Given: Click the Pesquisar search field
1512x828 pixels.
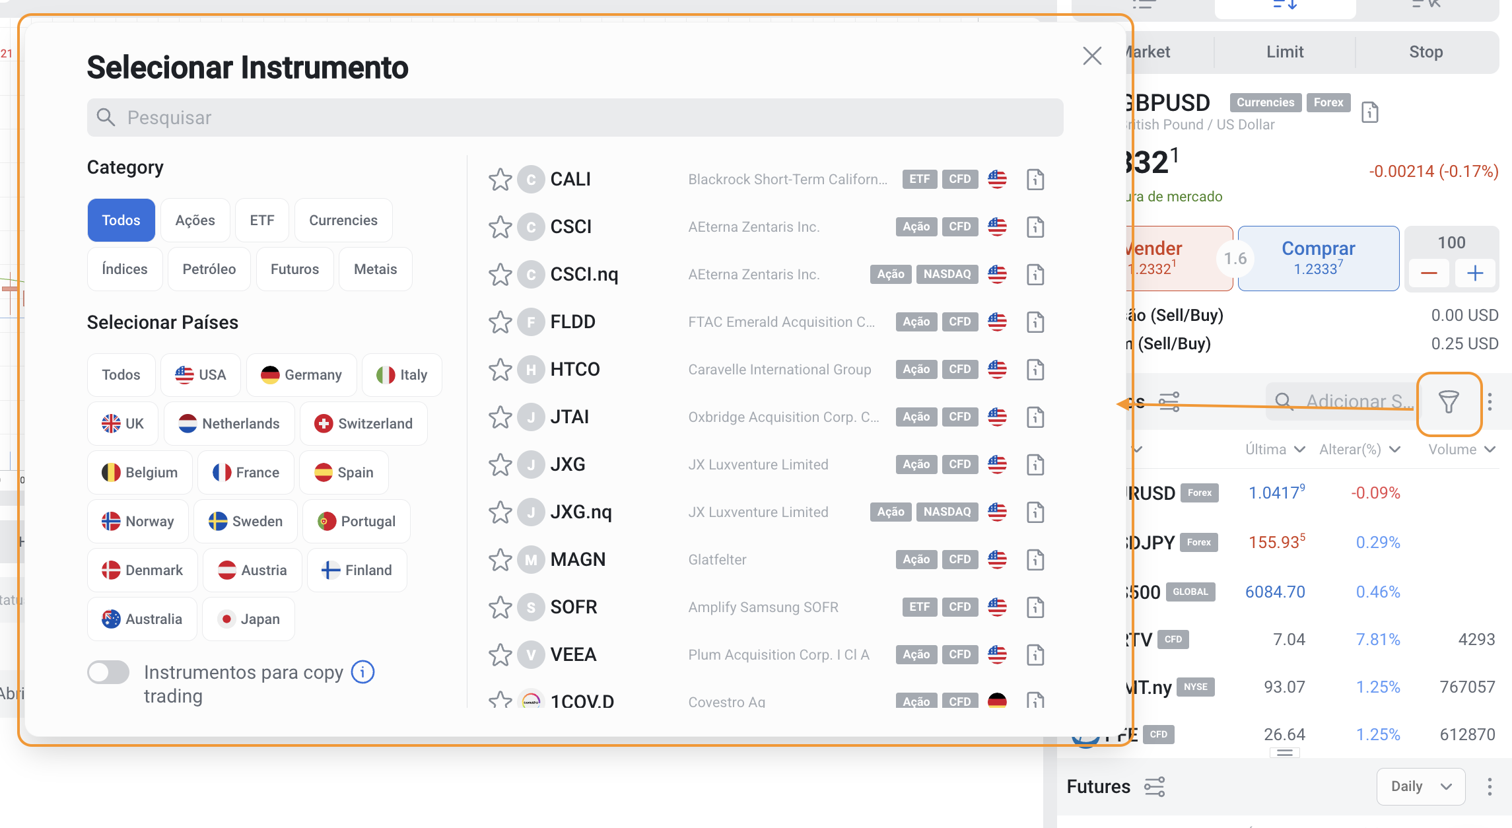Looking at the screenshot, I should pos(574,118).
